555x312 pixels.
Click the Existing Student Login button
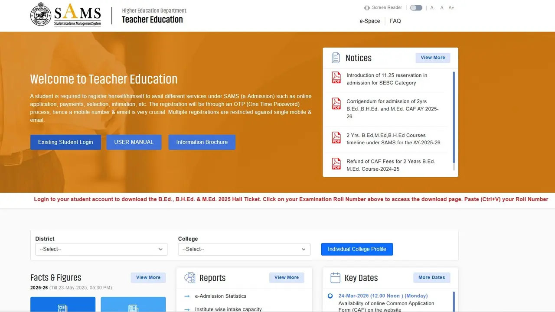pos(65,142)
